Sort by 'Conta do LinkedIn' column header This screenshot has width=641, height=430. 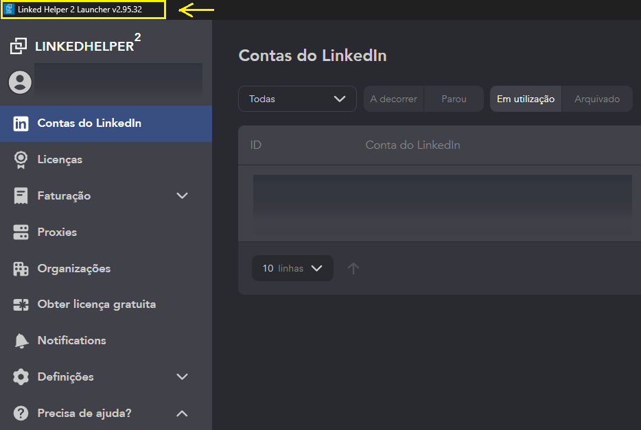[412, 145]
